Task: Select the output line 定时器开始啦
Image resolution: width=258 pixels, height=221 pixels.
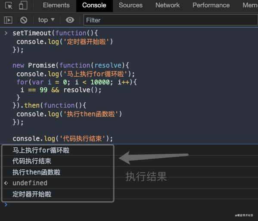Action: (x=32, y=194)
